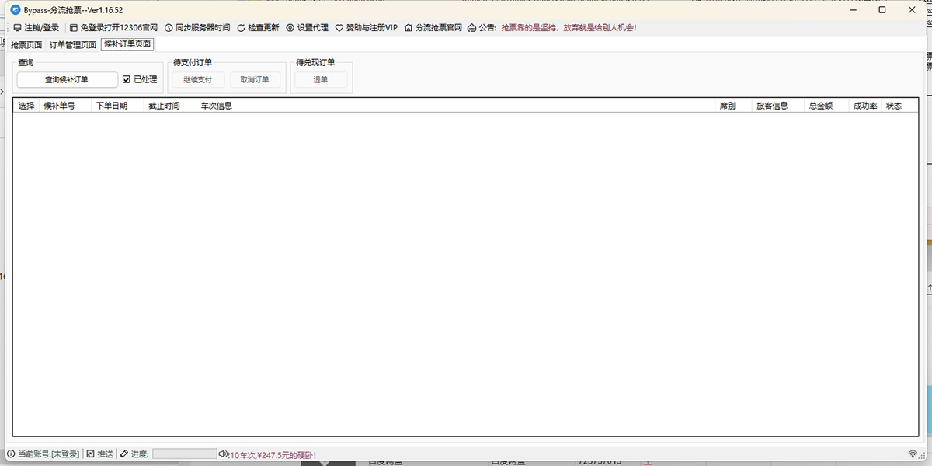Click the 赞助与注册VIP heart icon
Viewport: 932px width, 466px height.
pyautogui.click(x=339, y=28)
